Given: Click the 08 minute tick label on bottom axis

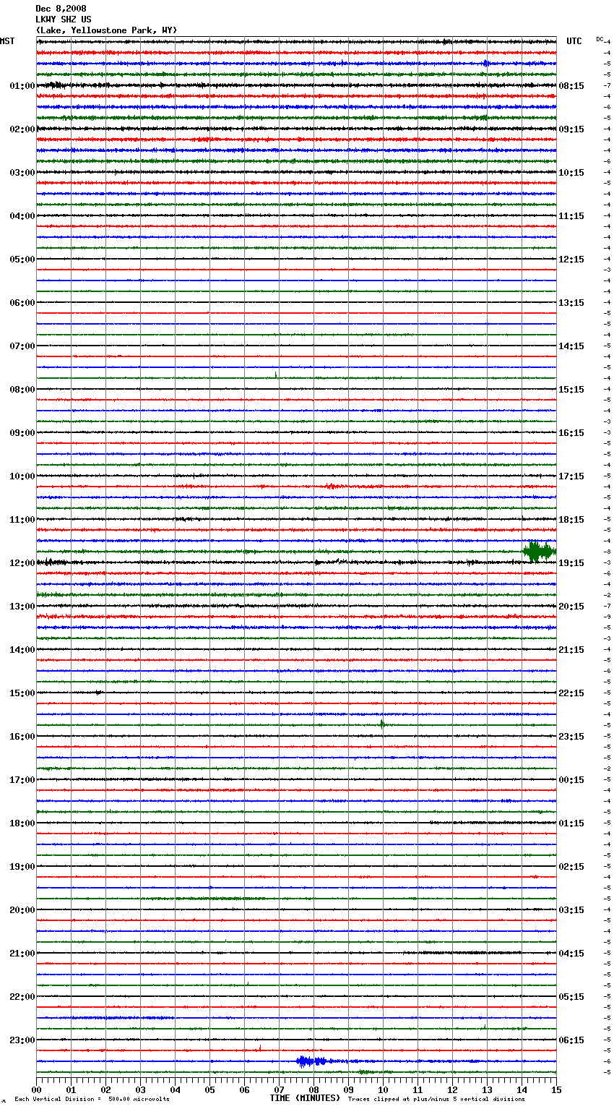Looking at the screenshot, I should point(314,1089).
